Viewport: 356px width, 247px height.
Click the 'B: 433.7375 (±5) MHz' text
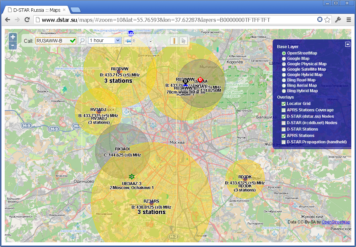(98, 116)
